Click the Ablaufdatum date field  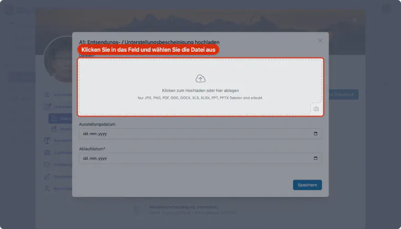click(200, 158)
